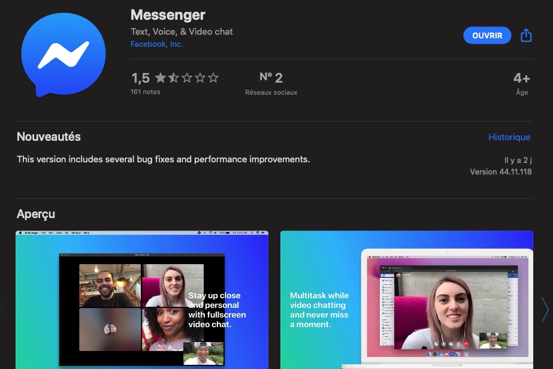Click the Nouveautés section heading
This screenshot has width=553, height=369.
[49, 137]
